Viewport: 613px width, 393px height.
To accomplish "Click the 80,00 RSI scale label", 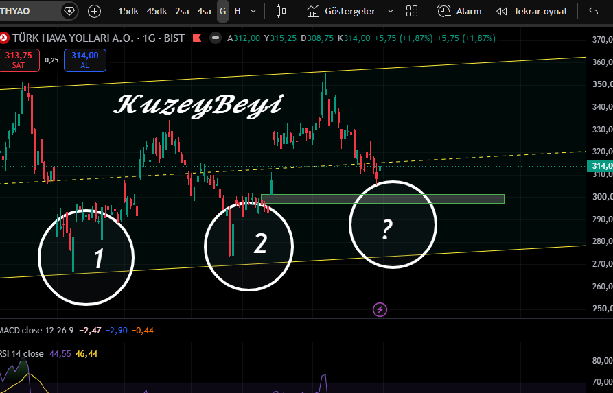I will [603, 360].
